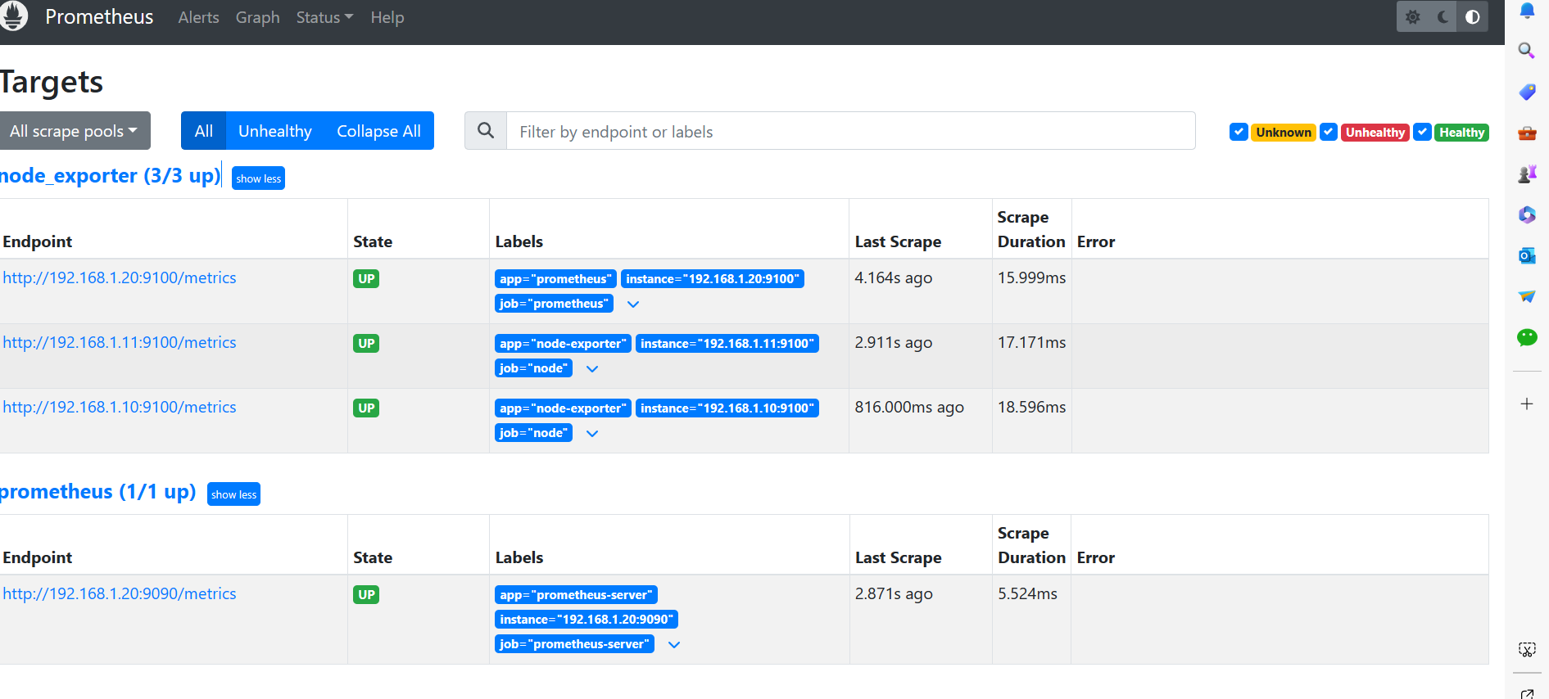The height and width of the screenshot is (699, 1549).
Task: Collapse node_exporter pool with show less
Action: 258,178
